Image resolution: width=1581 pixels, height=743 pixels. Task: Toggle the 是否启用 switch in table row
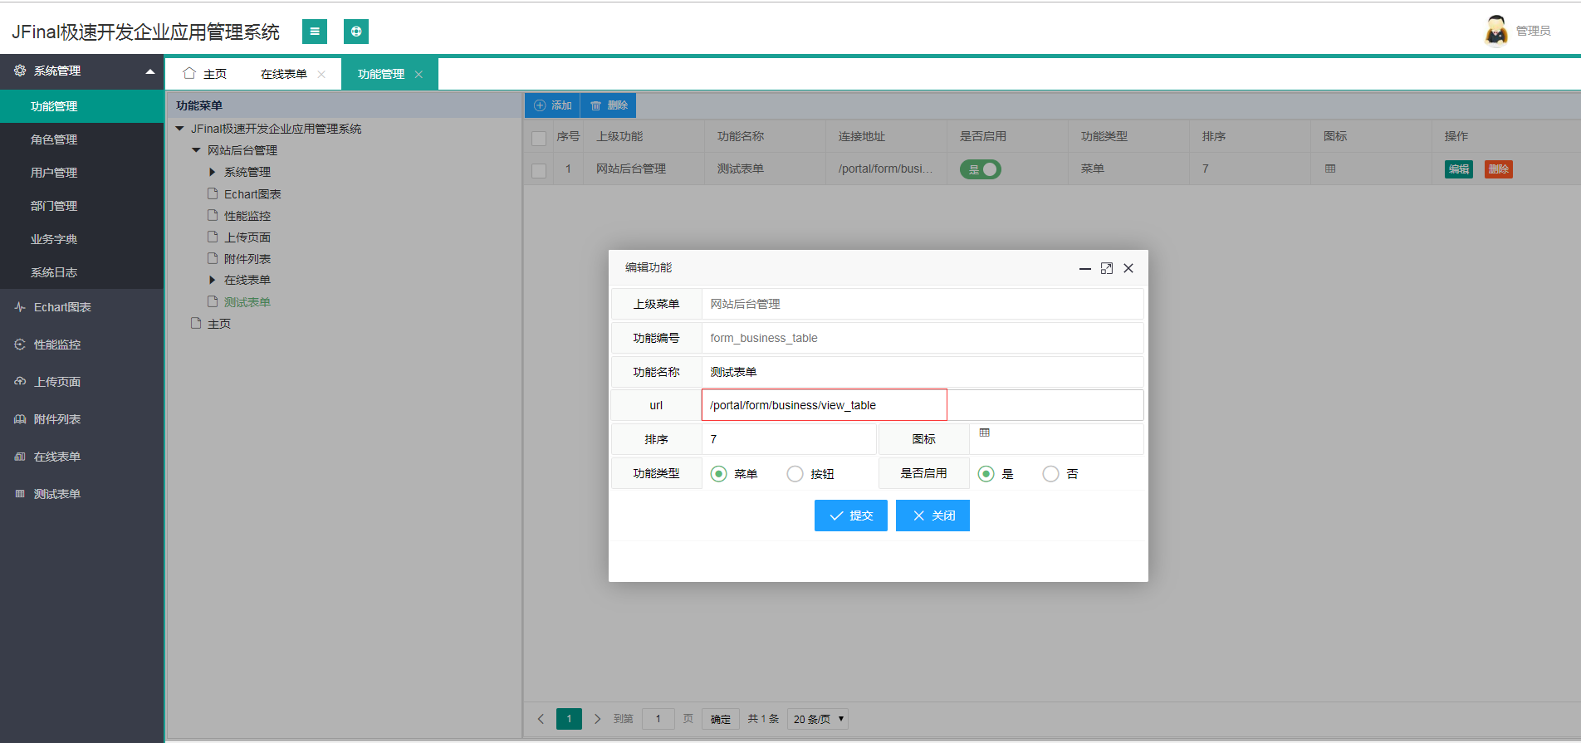coord(981,169)
